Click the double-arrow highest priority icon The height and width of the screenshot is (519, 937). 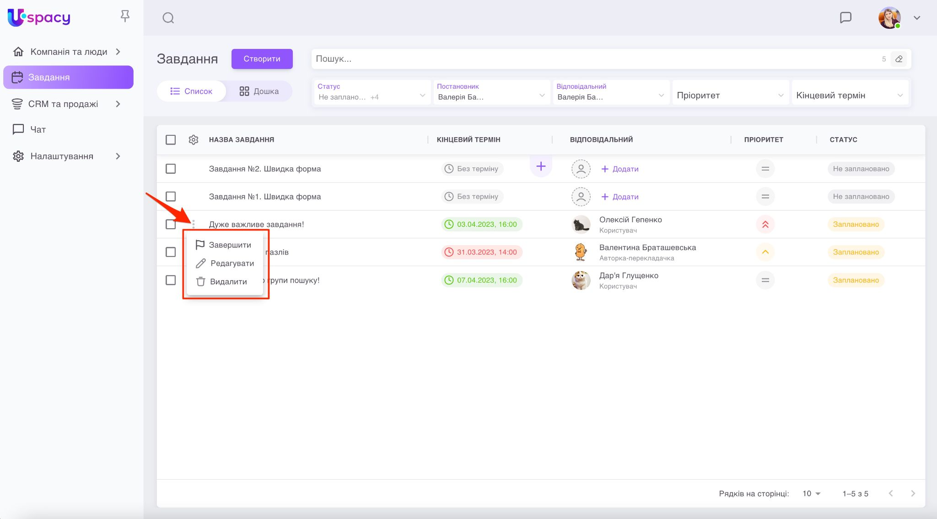coord(765,225)
